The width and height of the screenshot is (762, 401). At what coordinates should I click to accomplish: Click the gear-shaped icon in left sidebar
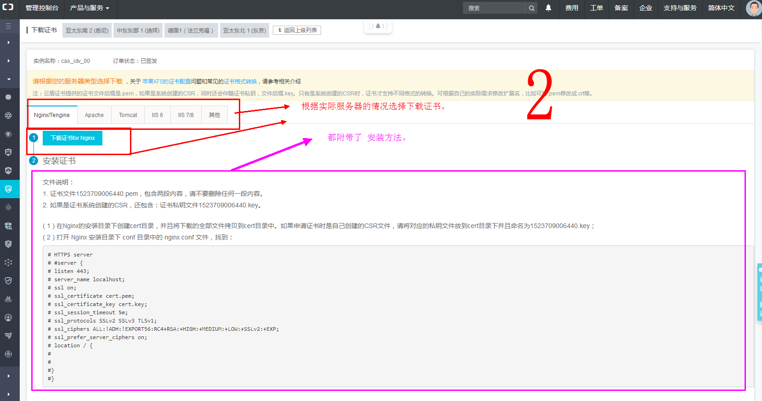tap(8, 116)
